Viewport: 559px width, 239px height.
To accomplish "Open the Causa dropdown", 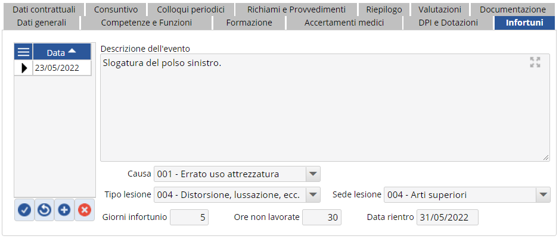I will (x=313, y=174).
